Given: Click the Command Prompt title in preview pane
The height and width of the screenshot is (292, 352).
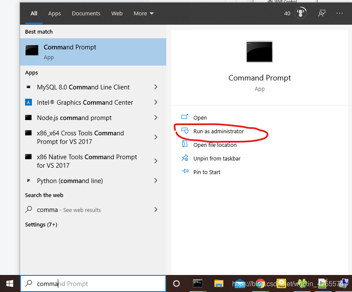Looking at the screenshot, I should click(x=259, y=78).
